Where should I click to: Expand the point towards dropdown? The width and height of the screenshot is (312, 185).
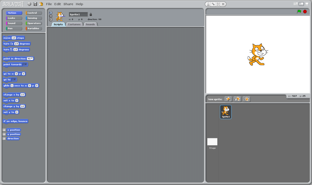(x=25, y=64)
